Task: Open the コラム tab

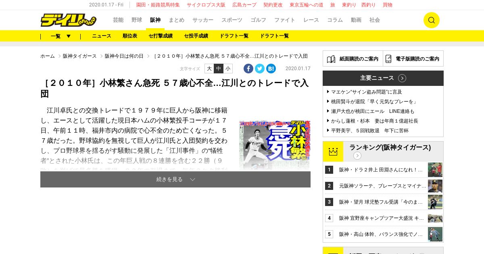Action: coord(335,20)
